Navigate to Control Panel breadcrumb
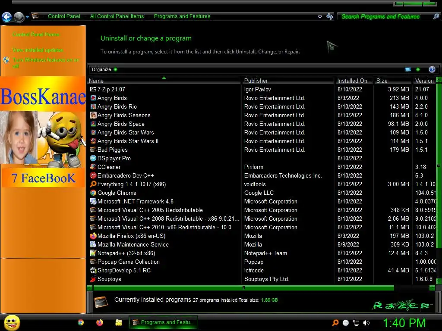Screen dimensions: 442x331 64,16
